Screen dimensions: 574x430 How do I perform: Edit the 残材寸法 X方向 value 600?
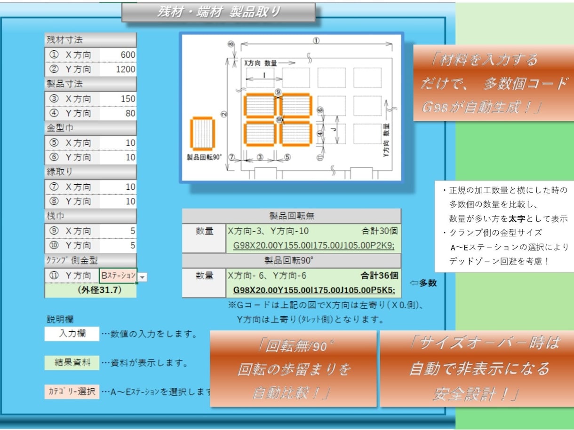point(118,55)
